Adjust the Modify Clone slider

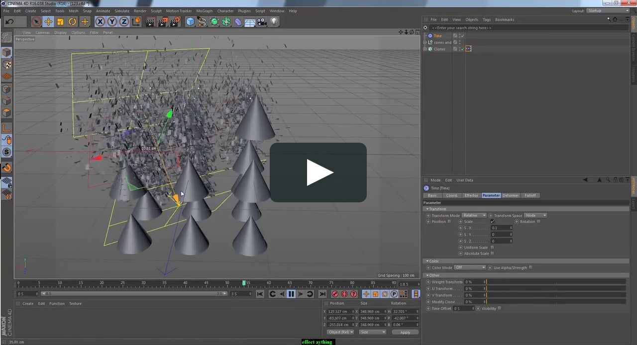click(x=555, y=302)
